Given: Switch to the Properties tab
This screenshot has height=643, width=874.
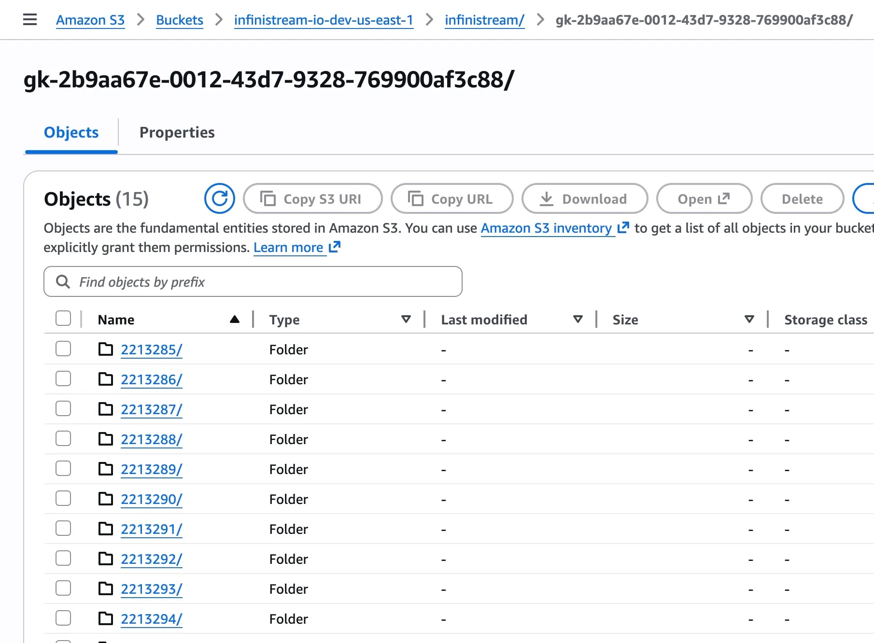Looking at the screenshot, I should tap(177, 132).
